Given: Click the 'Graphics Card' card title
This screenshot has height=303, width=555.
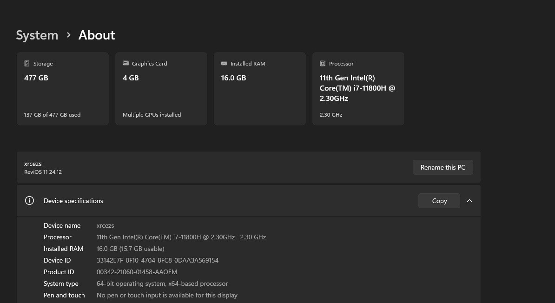Looking at the screenshot, I should click(149, 64).
